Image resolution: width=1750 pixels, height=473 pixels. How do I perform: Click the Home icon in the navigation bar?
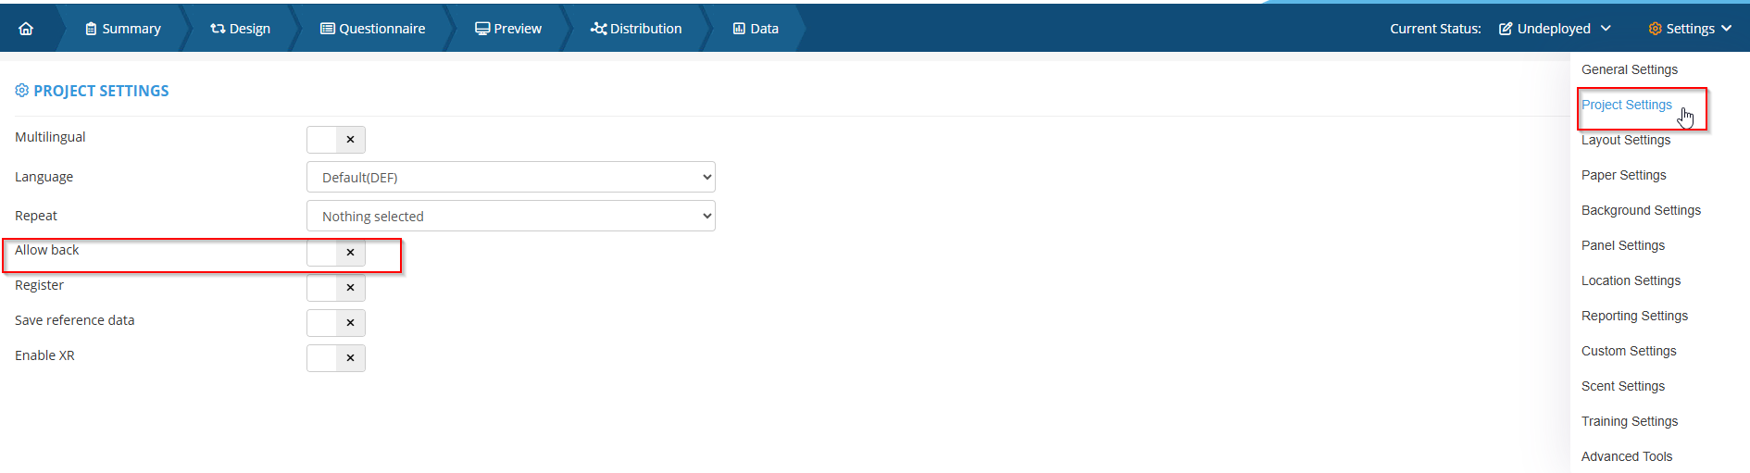[x=26, y=29]
